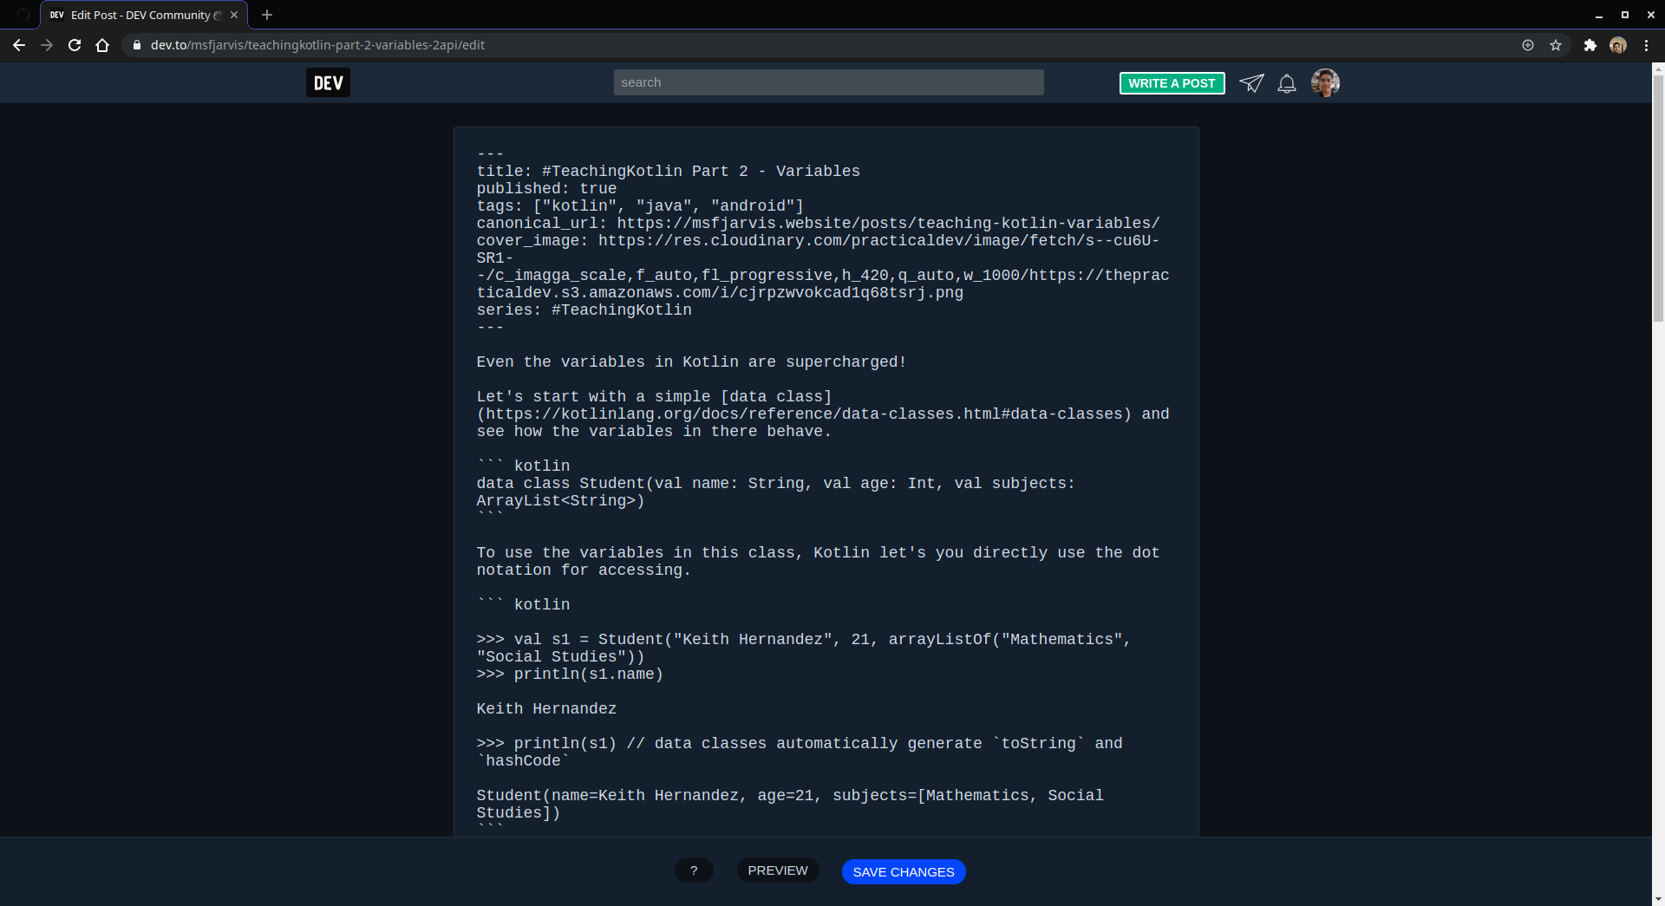Viewport: 1665px width, 906px height.
Task: Click the PREVIEW button
Action: pos(778,870)
